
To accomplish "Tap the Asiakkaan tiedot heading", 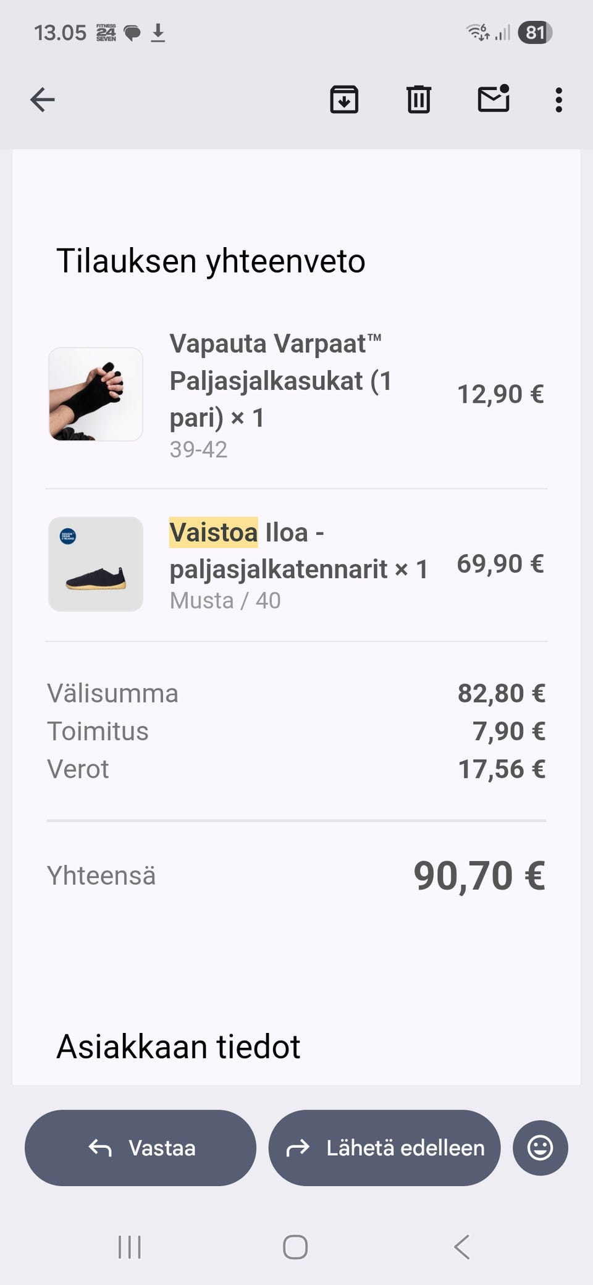I will tap(178, 1047).
